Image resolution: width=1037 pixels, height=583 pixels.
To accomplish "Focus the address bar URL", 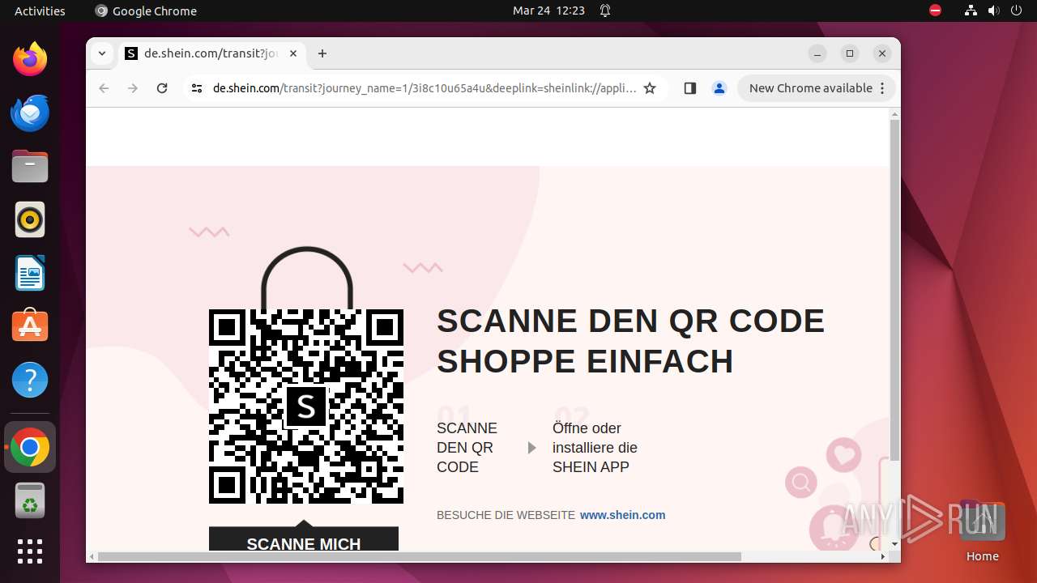I will coord(425,88).
